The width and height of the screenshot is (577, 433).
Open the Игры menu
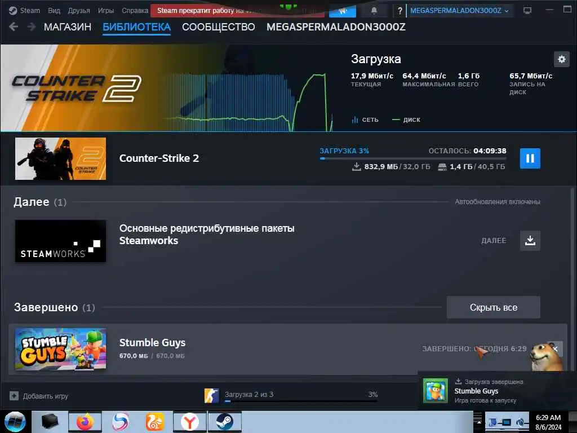point(105,10)
